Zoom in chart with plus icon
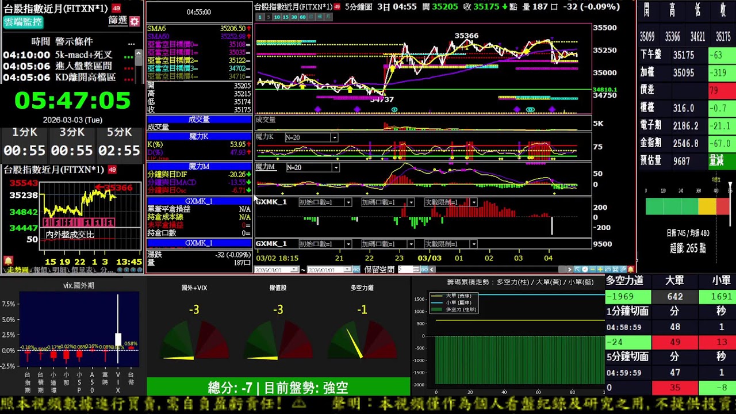736x414 pixels. [600, 269]
